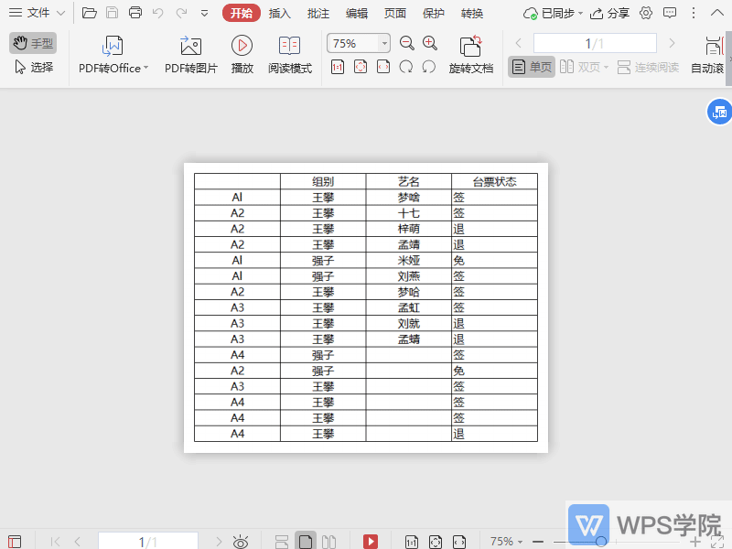Click status bar 1:1 actual size icon
Image resolution: width=732 pixels, height=549 pixels.
tap(412, 542)
